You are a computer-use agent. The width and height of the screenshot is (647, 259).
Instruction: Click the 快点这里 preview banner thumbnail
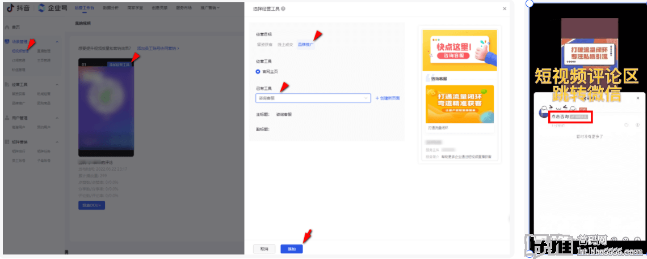(459, 50)
